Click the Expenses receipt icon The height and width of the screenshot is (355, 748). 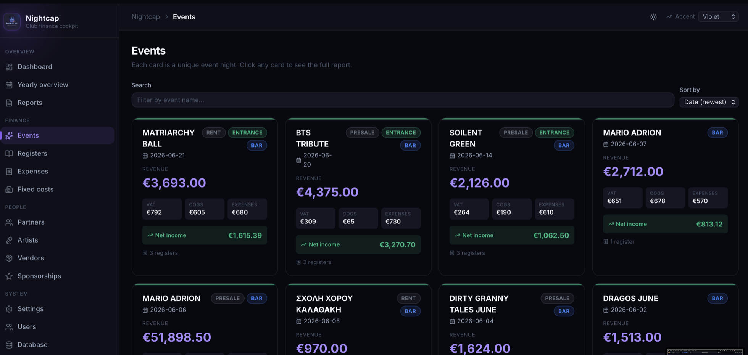tap(9, 171)
